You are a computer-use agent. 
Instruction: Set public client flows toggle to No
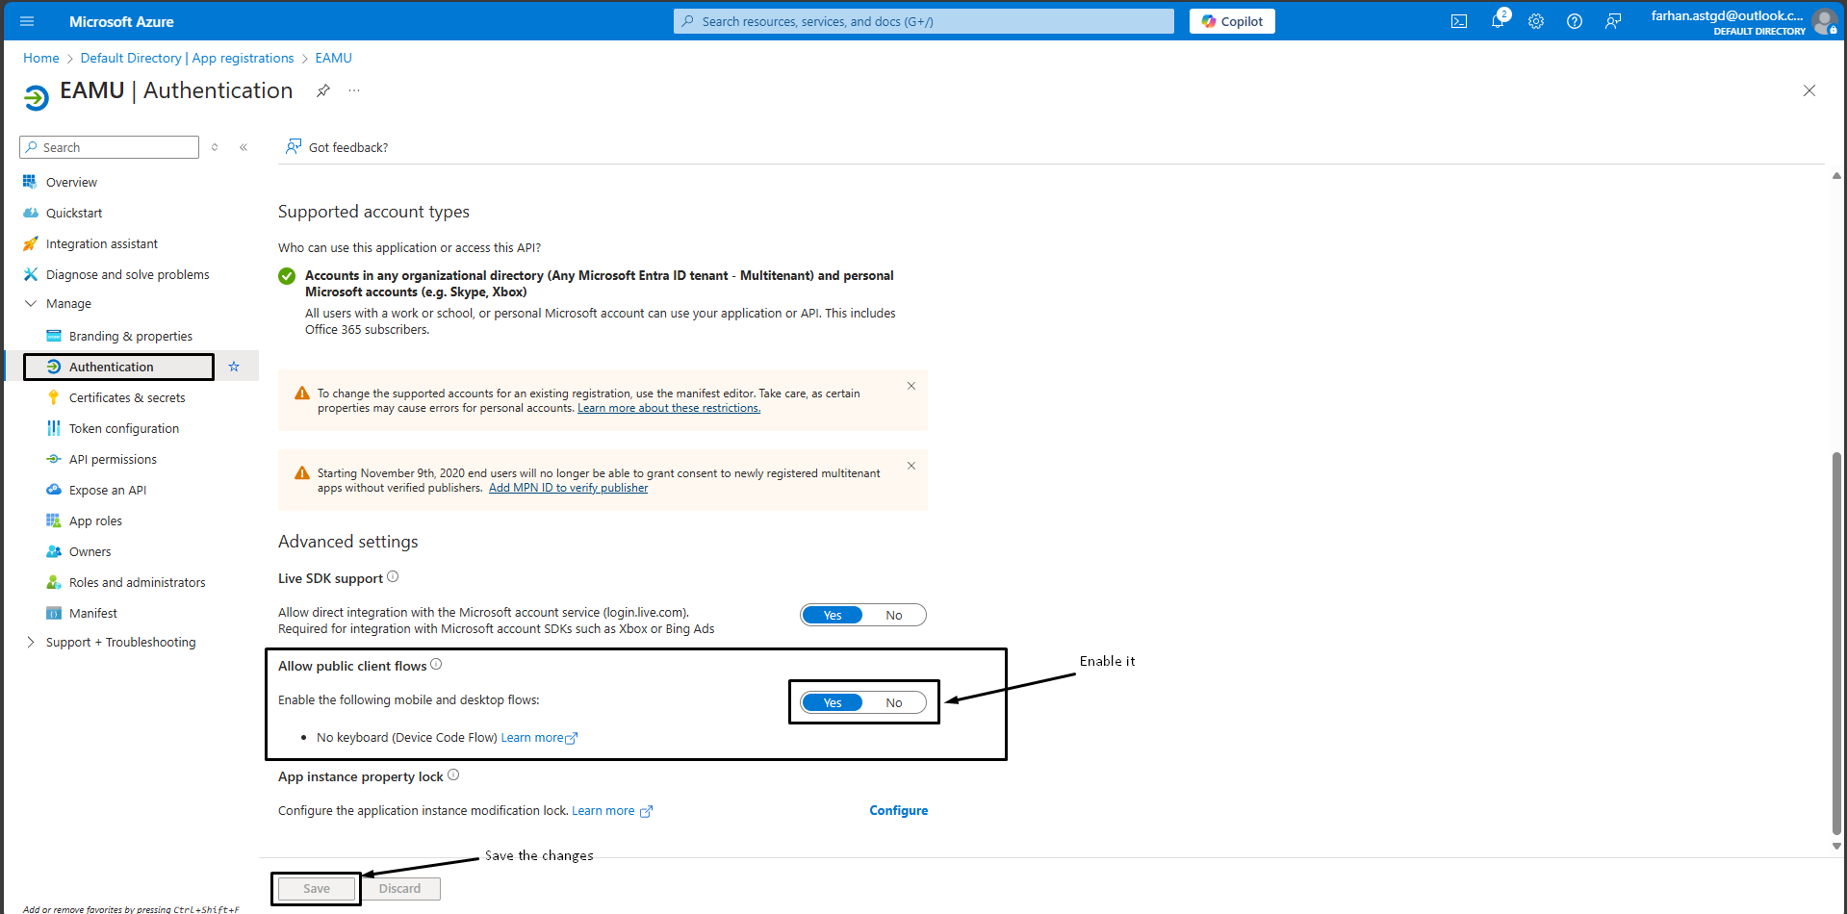pyautogui.click(x=893, y=702)
